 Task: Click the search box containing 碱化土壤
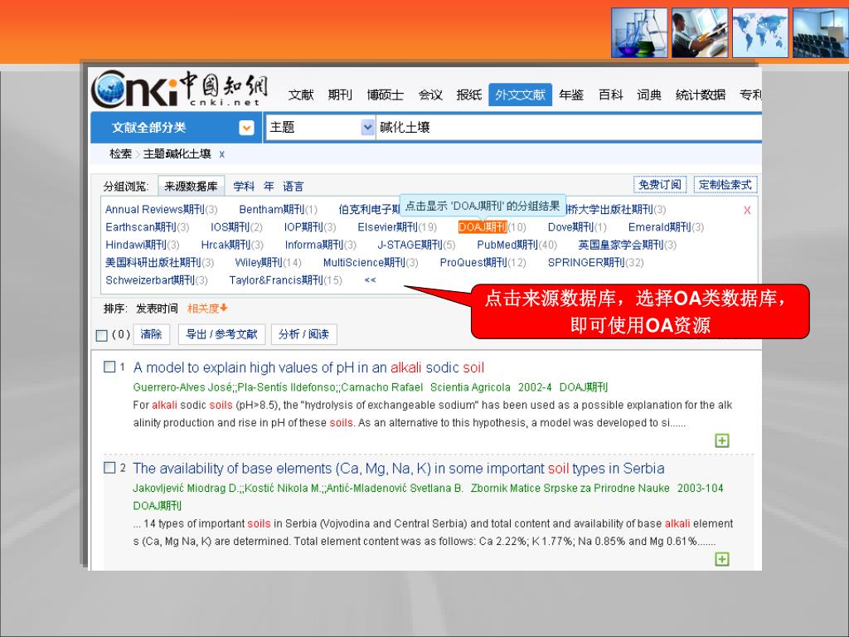tap(569, 127)
